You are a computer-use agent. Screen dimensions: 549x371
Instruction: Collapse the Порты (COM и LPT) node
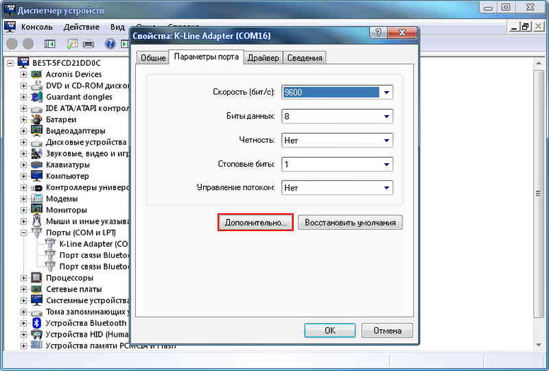23,232
